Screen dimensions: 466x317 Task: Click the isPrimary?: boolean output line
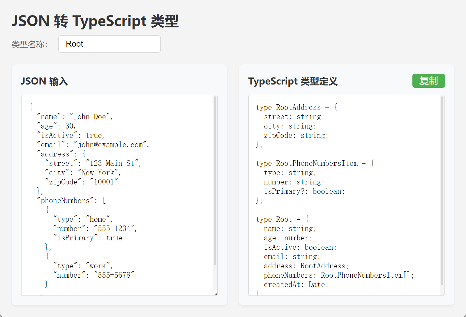tap(304, 191)
